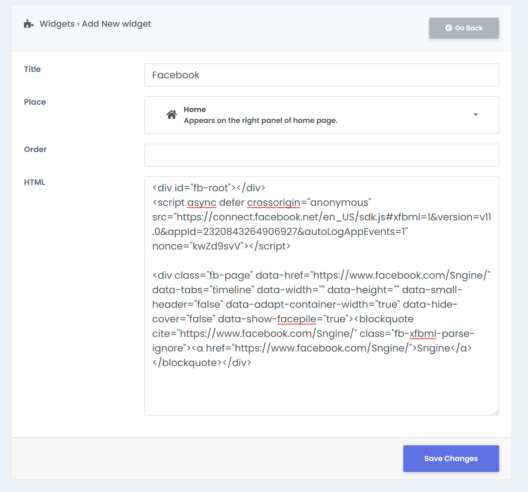Viewport: 528px width, 492px height.
Task: Click the Widgets breadcrumb link
Action: tap(57, 24)
